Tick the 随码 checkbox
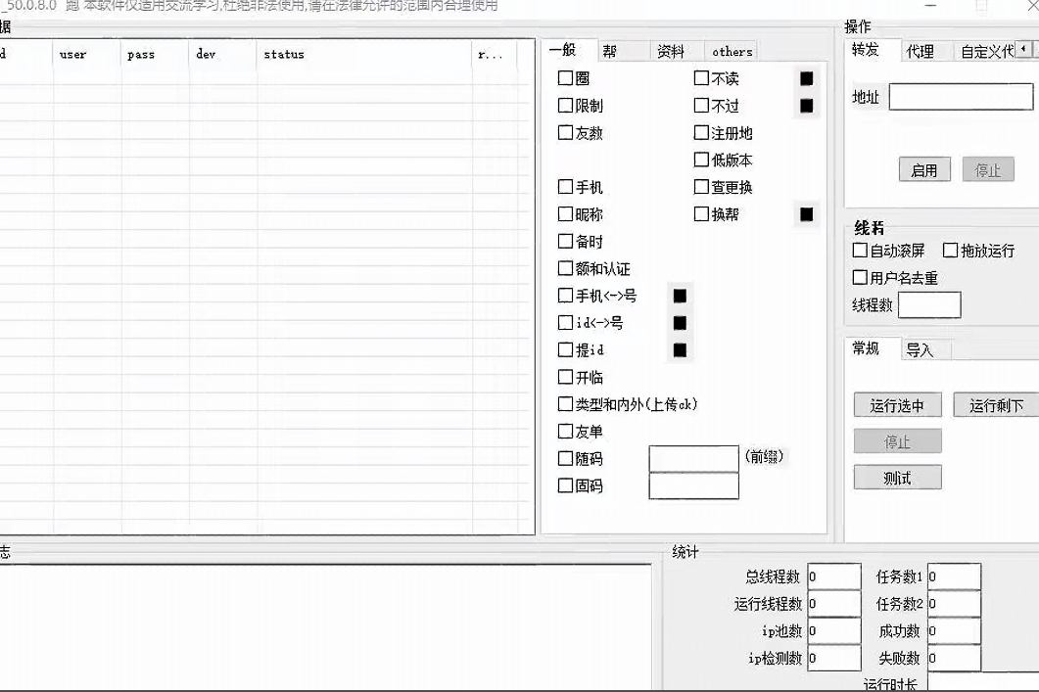Screen dimensions: 1039x692 [x=565, y=458]
